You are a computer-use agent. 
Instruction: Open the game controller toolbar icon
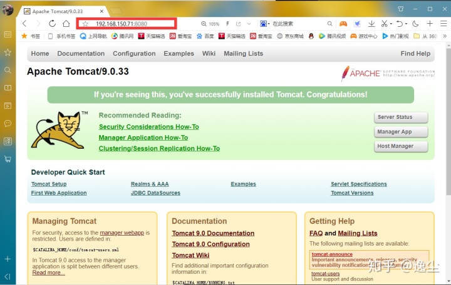(343, 24)
